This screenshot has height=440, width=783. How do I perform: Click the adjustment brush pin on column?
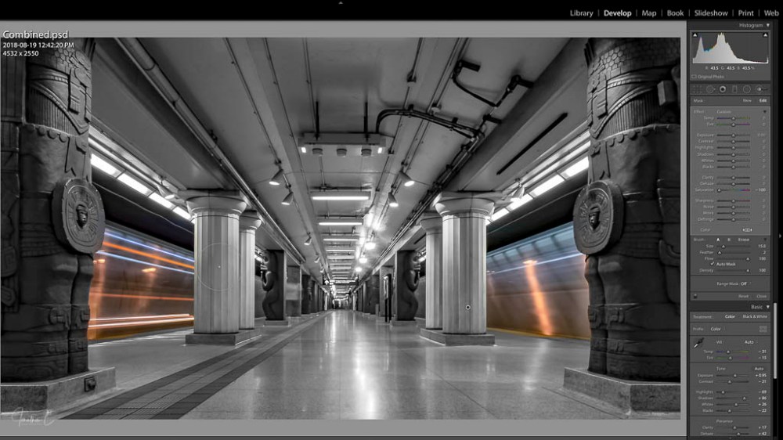coord(467,307)
